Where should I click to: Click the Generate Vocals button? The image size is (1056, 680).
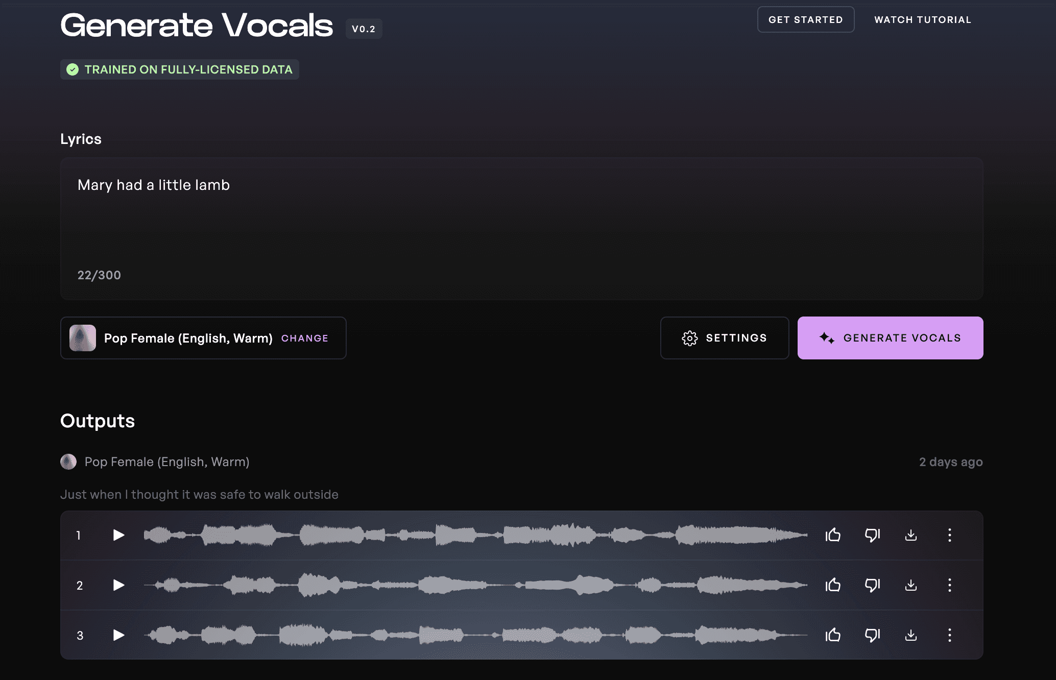[x=890, y=338]
